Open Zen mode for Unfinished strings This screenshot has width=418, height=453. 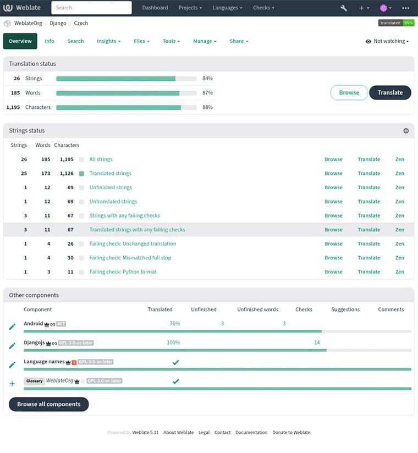click(x=399, y=187)
